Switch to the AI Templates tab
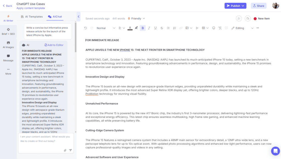 32,17
